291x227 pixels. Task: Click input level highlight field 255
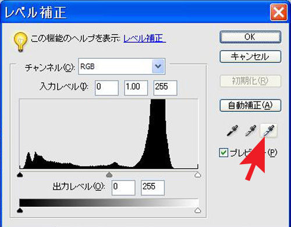165,88
